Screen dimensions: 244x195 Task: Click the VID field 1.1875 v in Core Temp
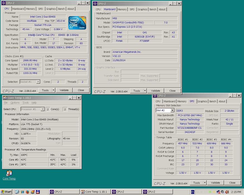28,134
